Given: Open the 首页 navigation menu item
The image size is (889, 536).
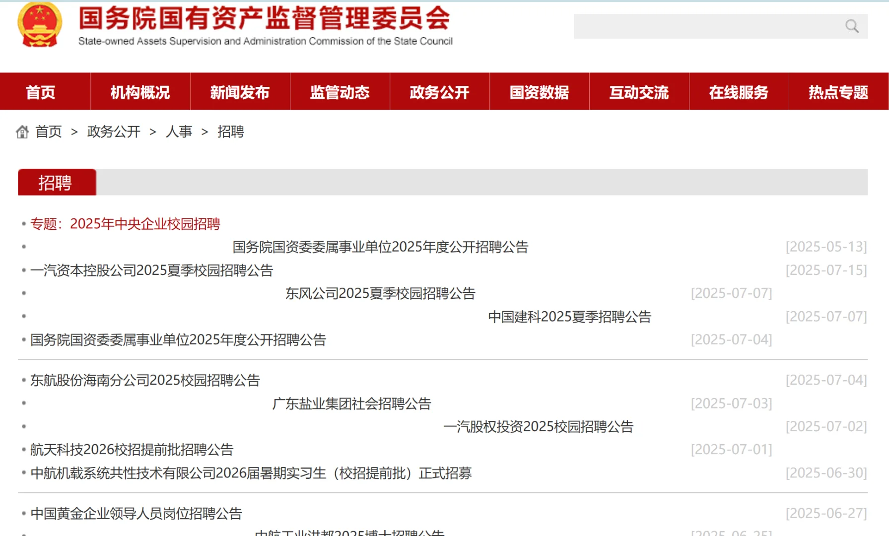Looking at the screenshot, I should pos(41,92).
